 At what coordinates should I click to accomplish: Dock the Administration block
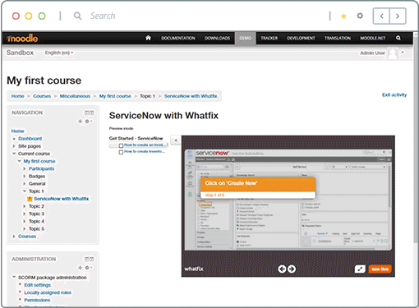(92, 259)
